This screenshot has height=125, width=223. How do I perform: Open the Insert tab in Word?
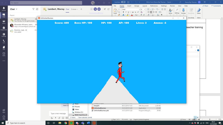pos(129,6)
